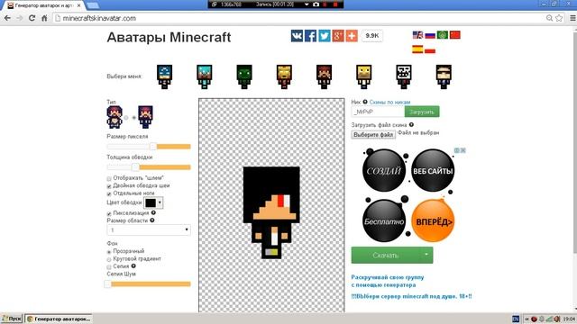This screenshot has height=324, width=577.
Task: Adjust the Размер пикселя slider
Action: [153, 147]
